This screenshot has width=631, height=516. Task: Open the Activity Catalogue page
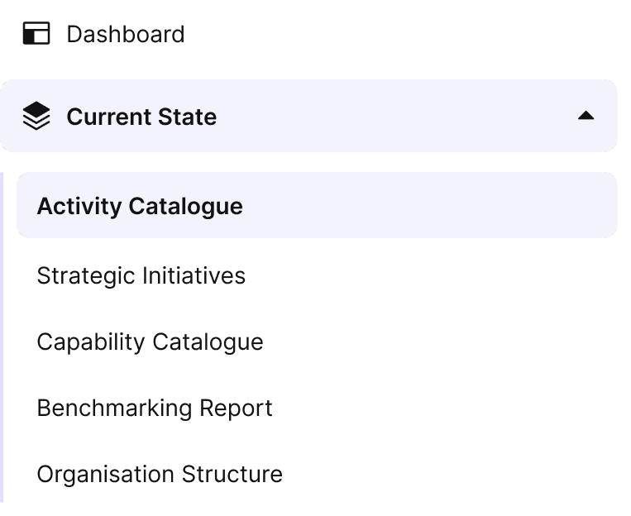click(140, 206)
